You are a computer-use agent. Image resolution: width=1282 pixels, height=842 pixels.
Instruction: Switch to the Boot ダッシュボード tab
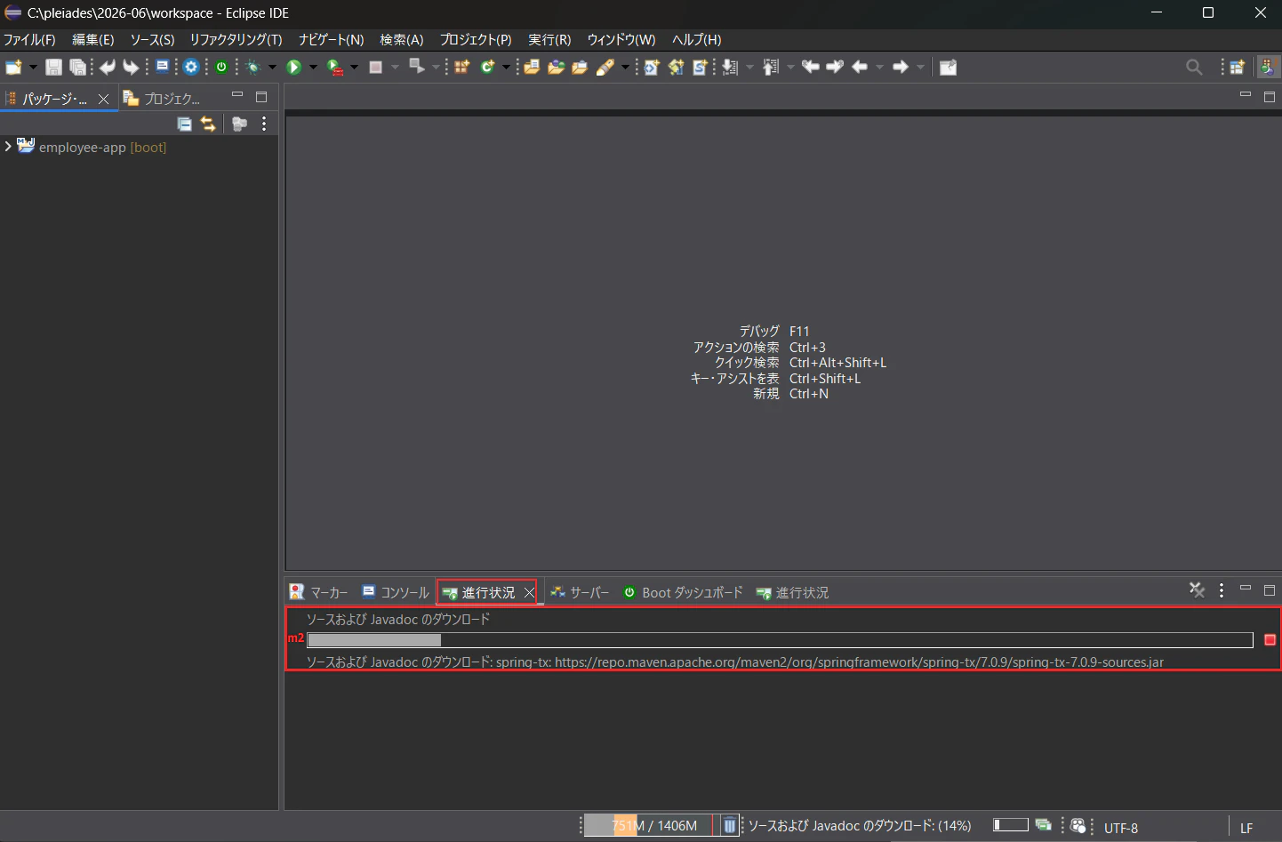click(x=683, y=592)
